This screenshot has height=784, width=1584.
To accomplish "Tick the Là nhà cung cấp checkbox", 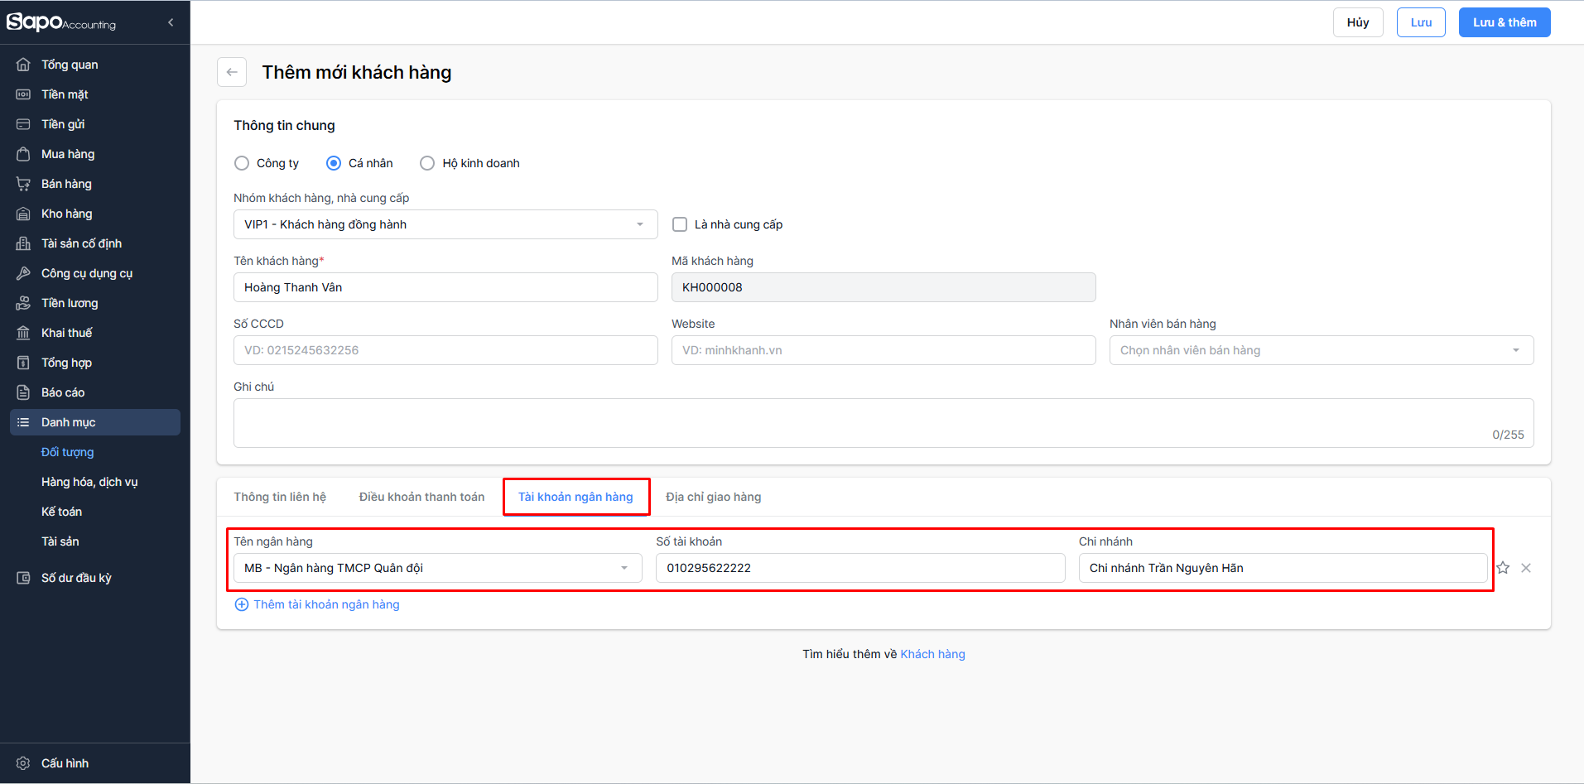I will pyautogui.click(x=680, y=224).
